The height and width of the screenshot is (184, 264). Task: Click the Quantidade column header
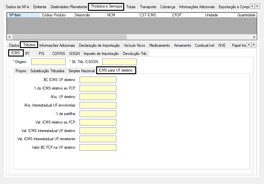point(246,15)
